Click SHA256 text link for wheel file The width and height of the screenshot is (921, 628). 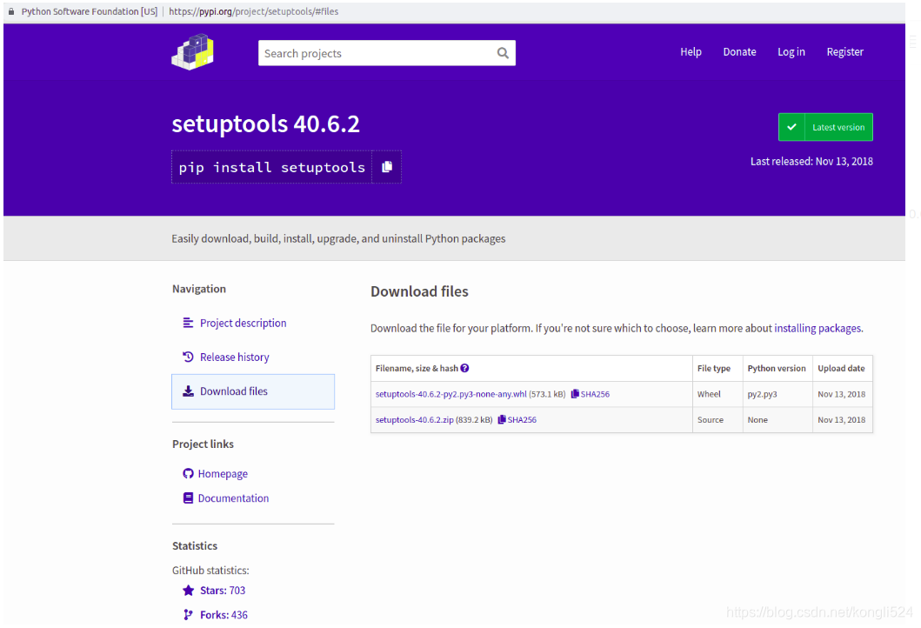pyautogui.click(x=595, y=394)
